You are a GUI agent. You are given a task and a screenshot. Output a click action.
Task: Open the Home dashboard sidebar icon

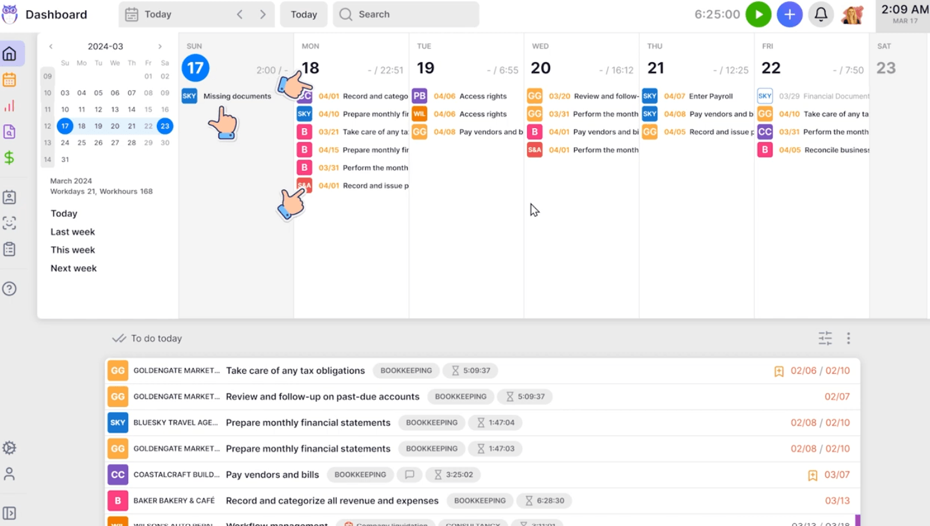click(x=10, y=54)
